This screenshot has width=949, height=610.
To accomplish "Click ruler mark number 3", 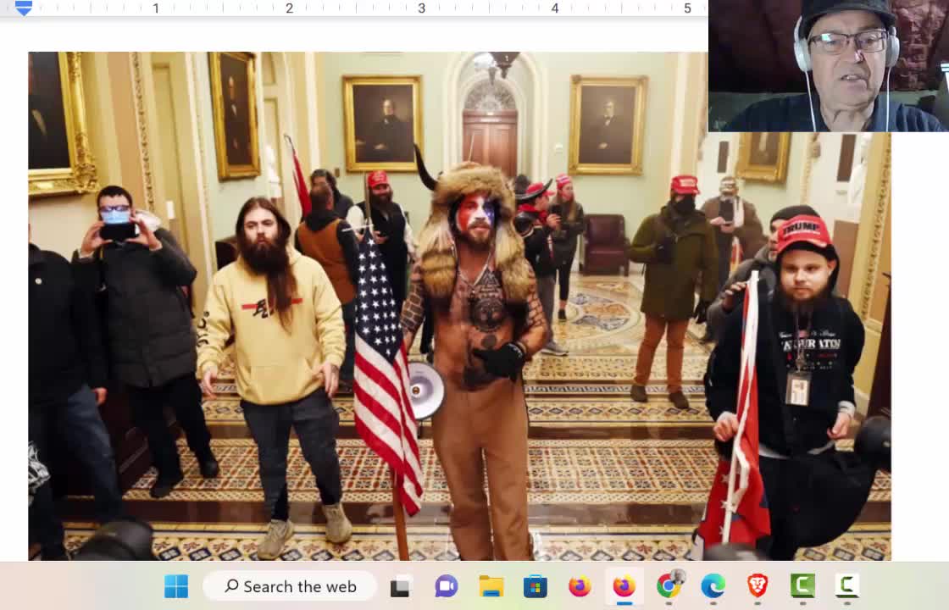I will [x=421, y=8].
